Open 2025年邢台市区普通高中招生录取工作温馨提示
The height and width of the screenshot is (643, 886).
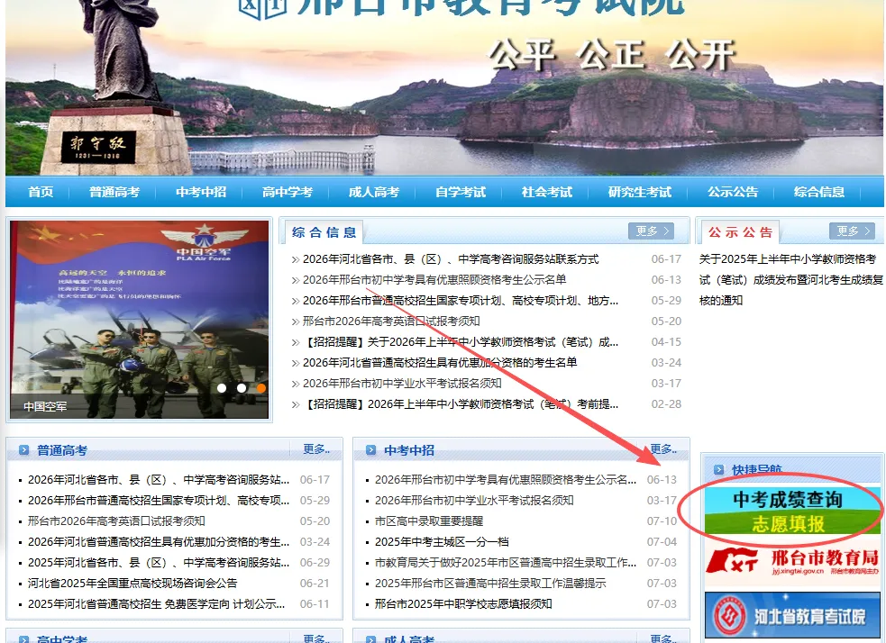pyautogui.click(x=490, y=584)
